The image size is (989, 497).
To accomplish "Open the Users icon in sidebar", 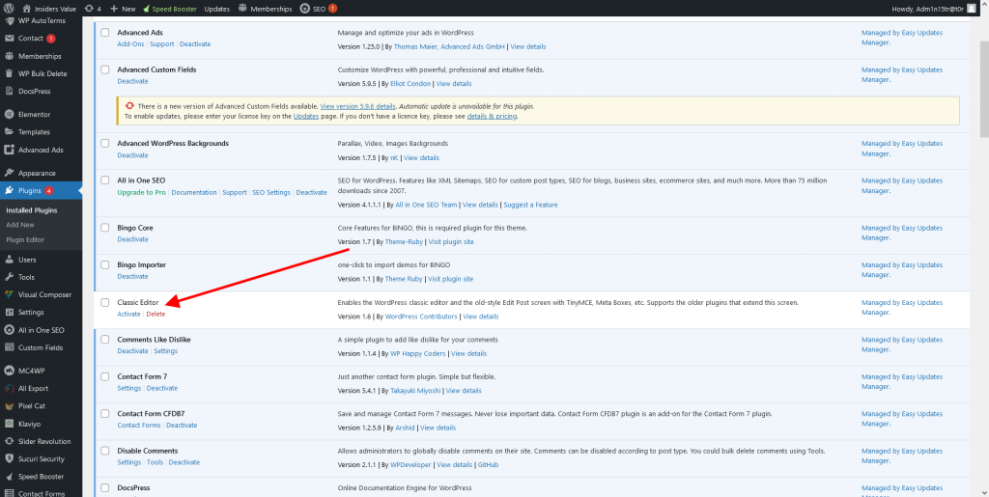I will click(9, 260).
